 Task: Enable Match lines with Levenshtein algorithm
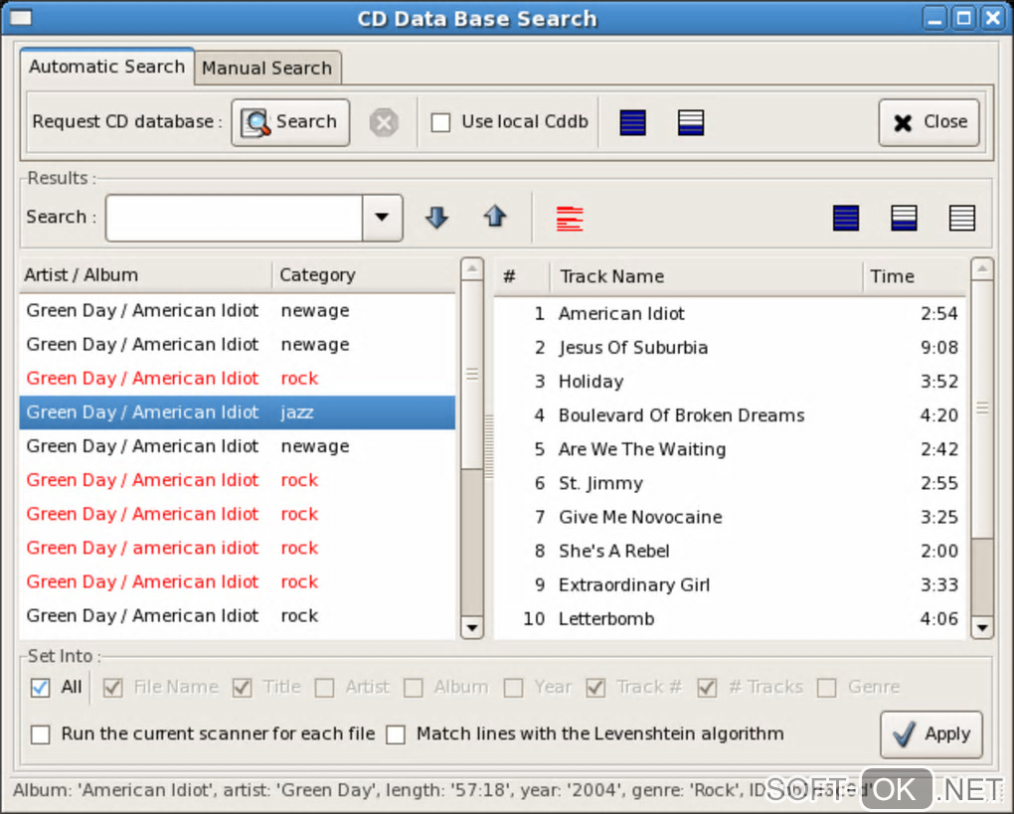pyautogui.click(x=395, y=734)
